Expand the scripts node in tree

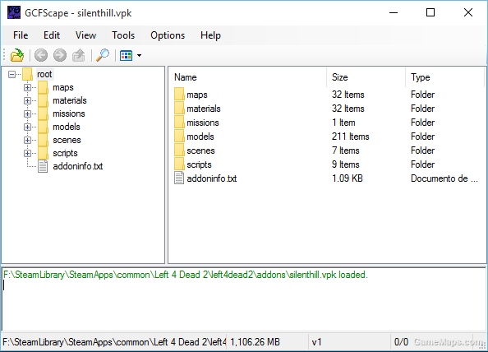click(27, 153)
